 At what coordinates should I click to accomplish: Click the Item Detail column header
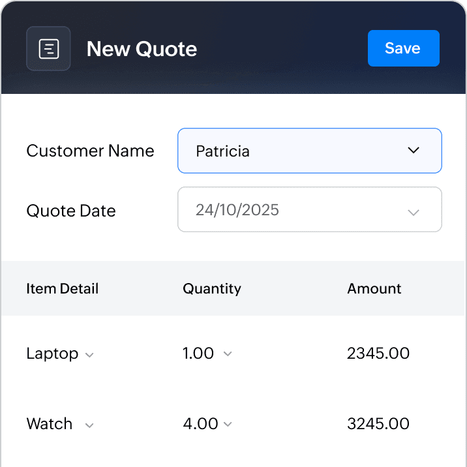[x=63, y=288]
